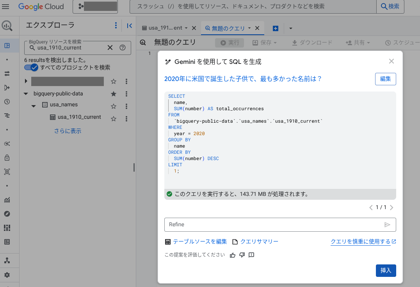Viewport: 420px width, 287px height.
Task: Open data transfers sidebar icon
Action: pos(7,74)
